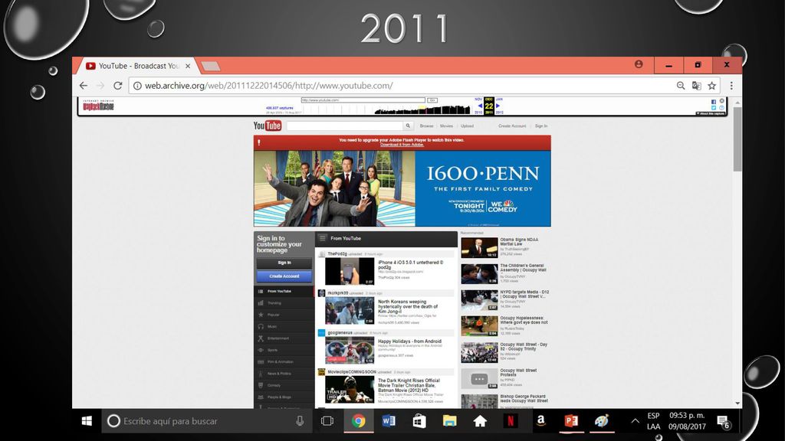Open the Browse link in YouTube header
This screenshot has height=441, width=785.
click(x=426, y=126)
